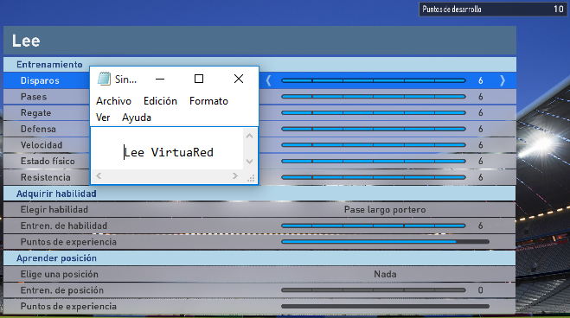
Task: Select the Pases training row
Action: click(260, 97)
